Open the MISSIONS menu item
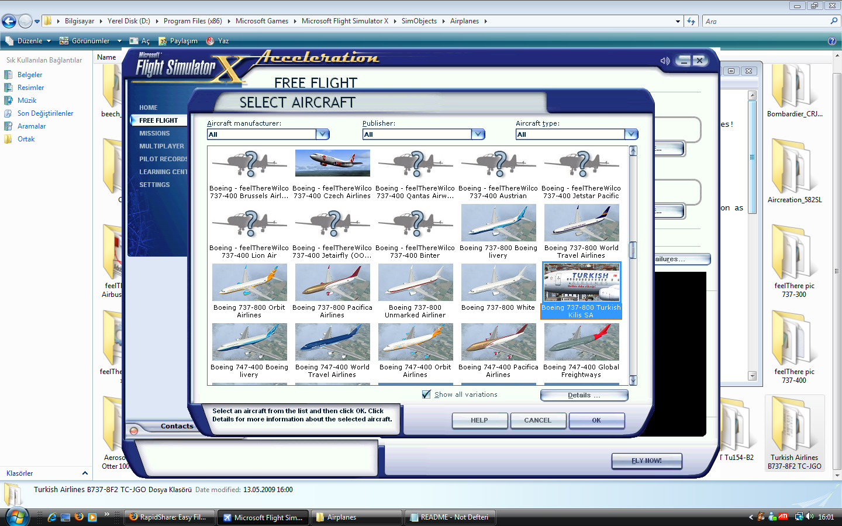This screenshot has height=526, width=842. click(154, 133)
